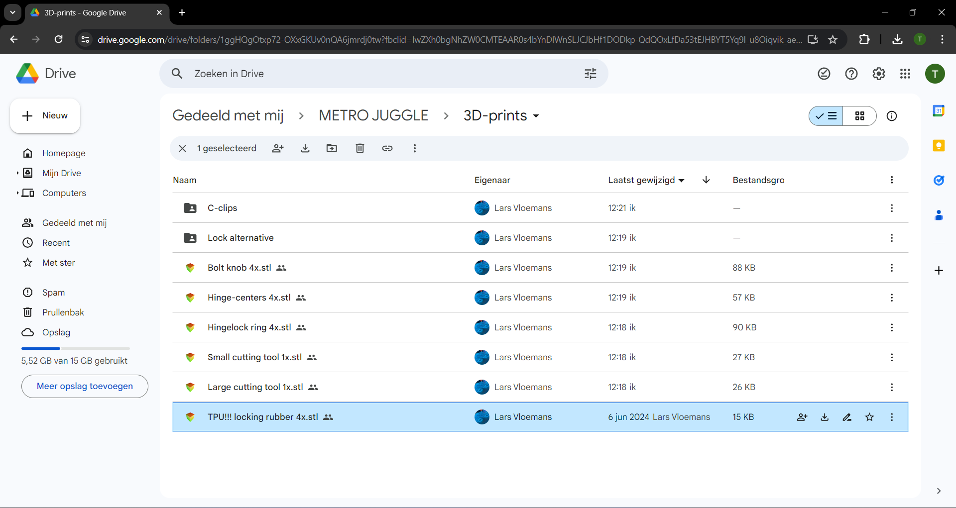
Task: Bookmark this page with star icon
Action: click(x=833, y=39)
